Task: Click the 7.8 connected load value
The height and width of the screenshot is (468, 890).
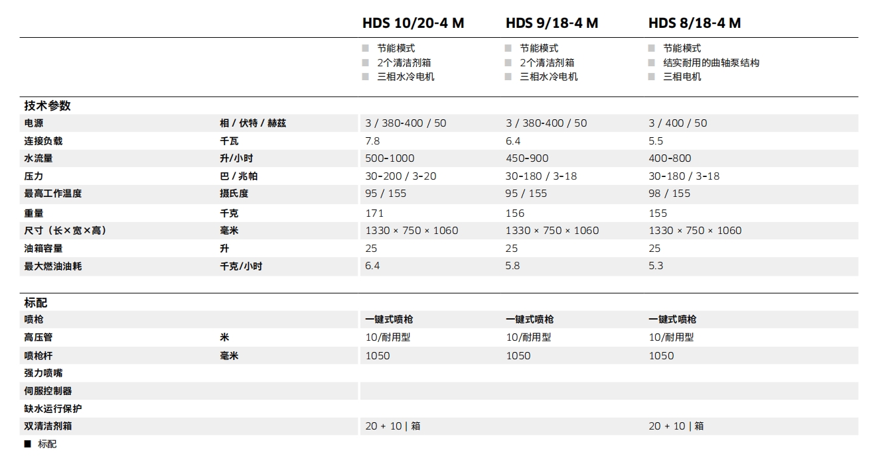Action: click(x=372, y=141)
